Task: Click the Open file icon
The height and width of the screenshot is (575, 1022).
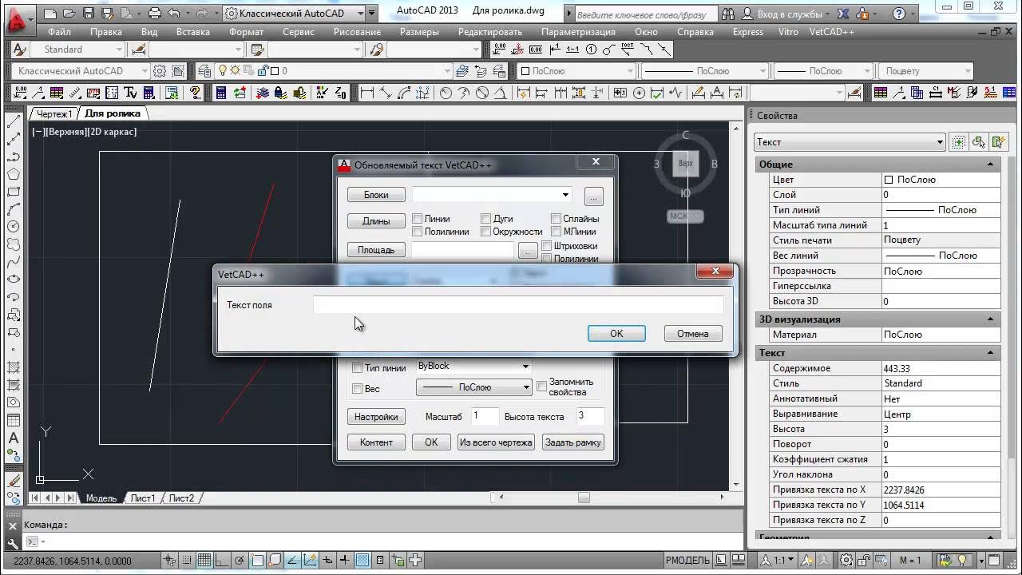Action: 69,13
